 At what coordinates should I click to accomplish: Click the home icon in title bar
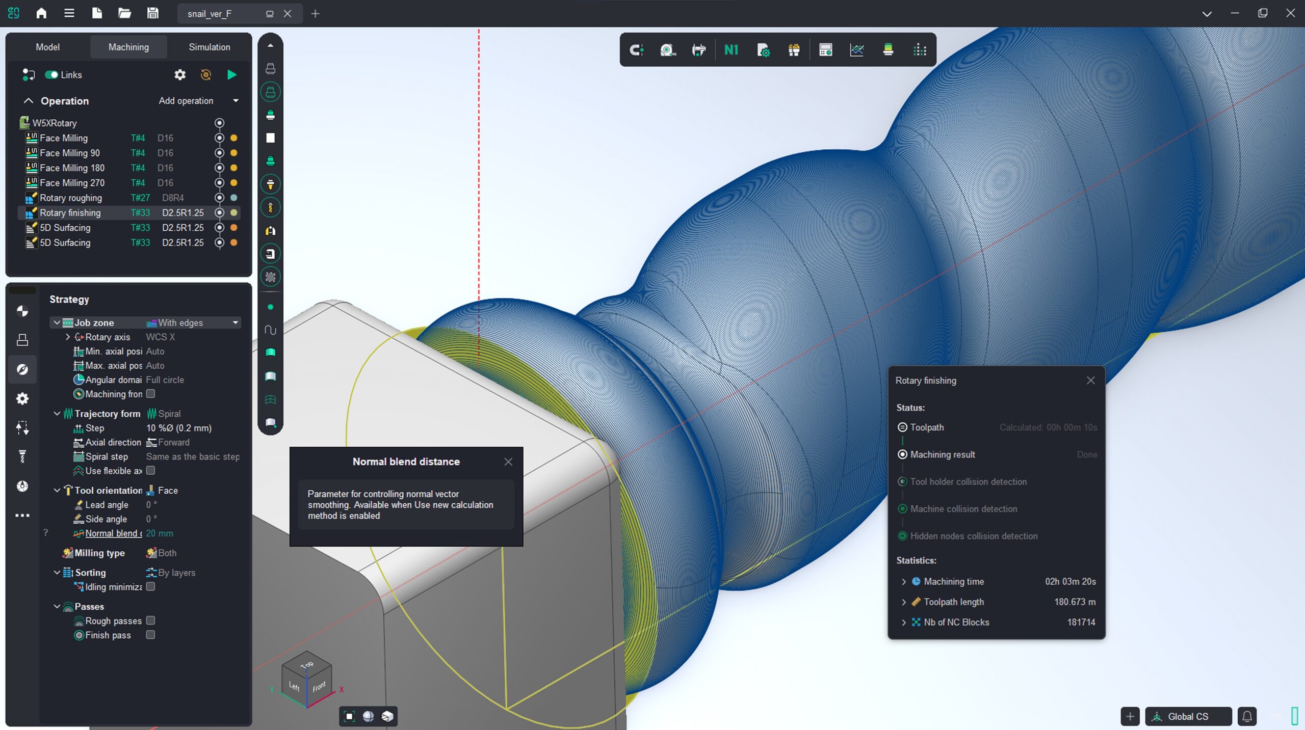(41, 13)
